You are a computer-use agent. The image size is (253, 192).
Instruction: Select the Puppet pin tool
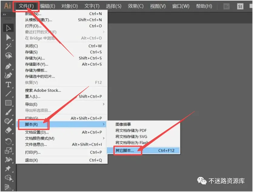8,169
